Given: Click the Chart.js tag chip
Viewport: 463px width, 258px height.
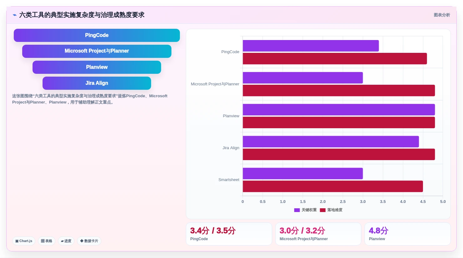Looking at the screenshot, I should pos(24,241).
